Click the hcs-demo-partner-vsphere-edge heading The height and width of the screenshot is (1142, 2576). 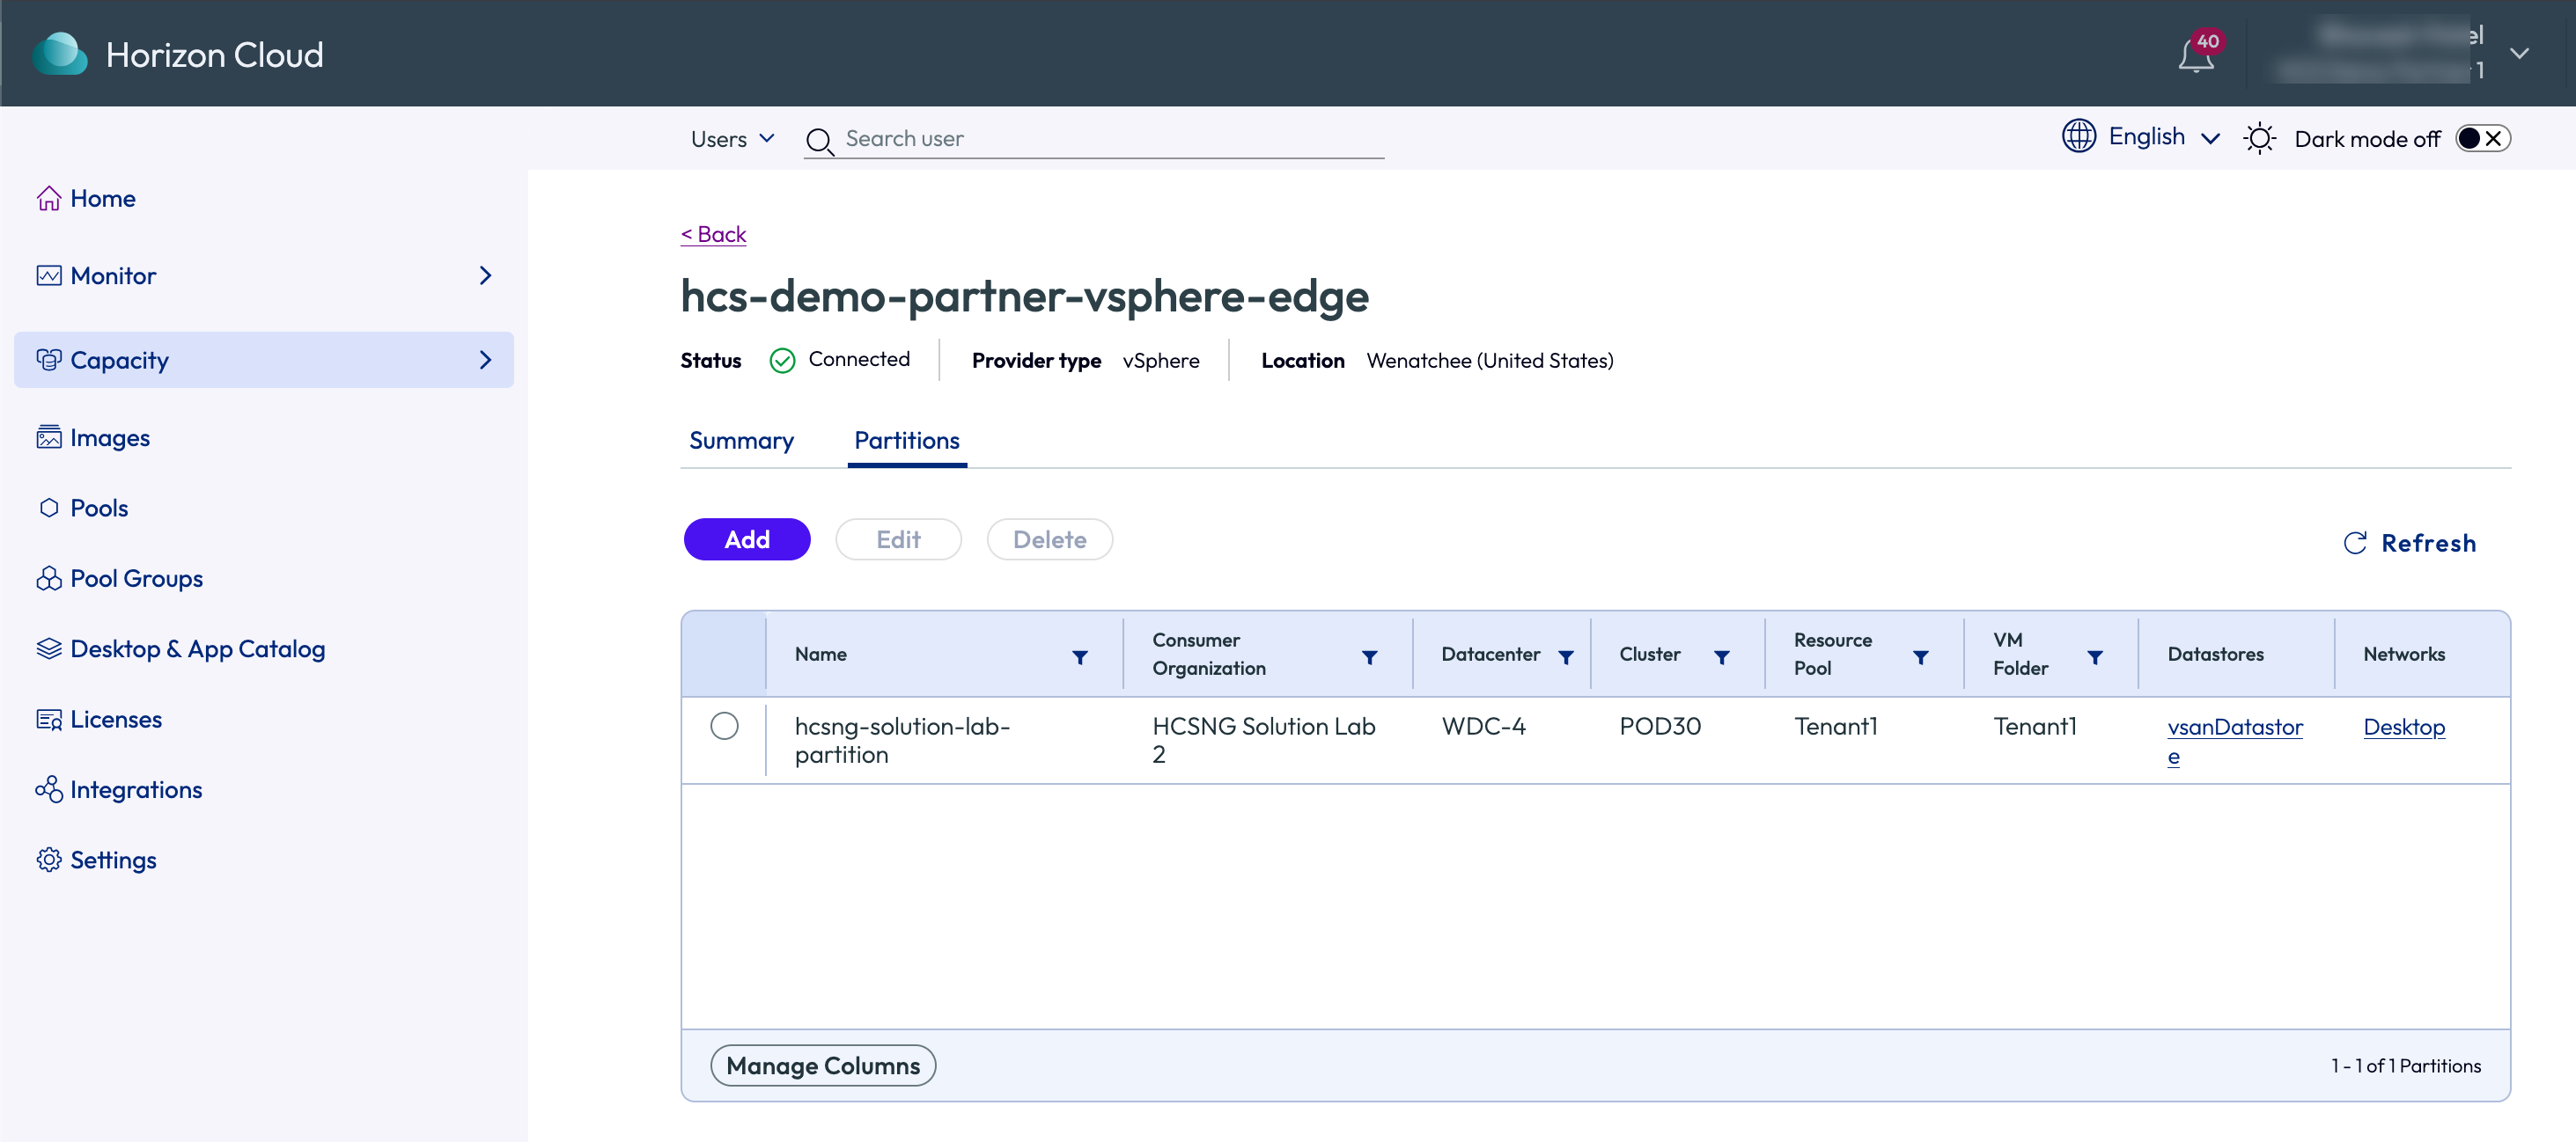pyautogui.click(x=1024, y=296)
